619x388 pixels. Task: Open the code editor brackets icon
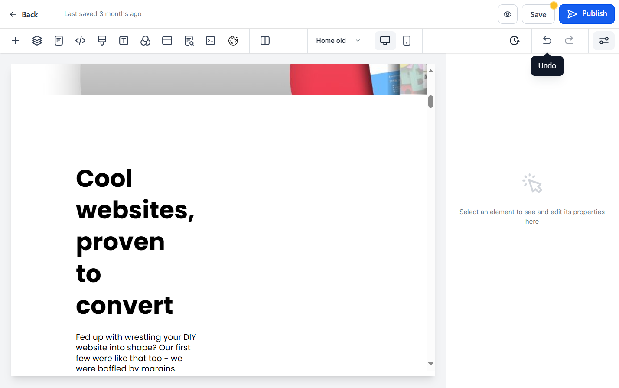(80, 41)
